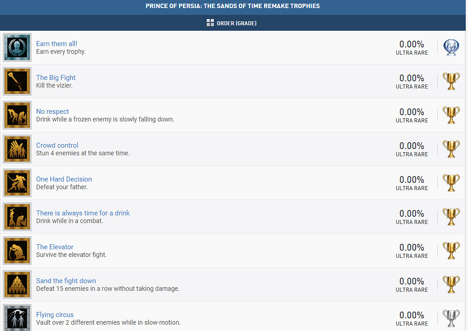This screenshot has width=468, height=331.
Task: Open the One Hard Decision trophy link
Action: 64,179
